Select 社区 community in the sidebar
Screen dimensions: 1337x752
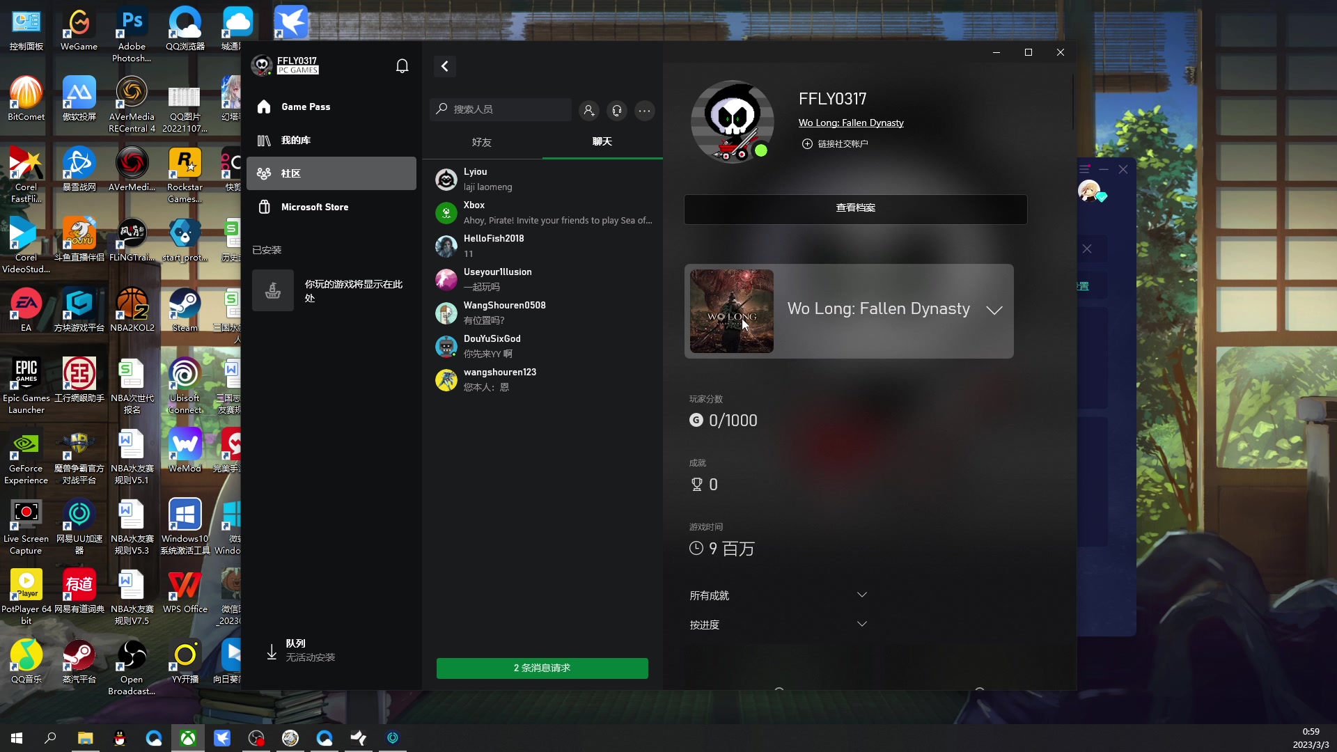coord(331,173)
